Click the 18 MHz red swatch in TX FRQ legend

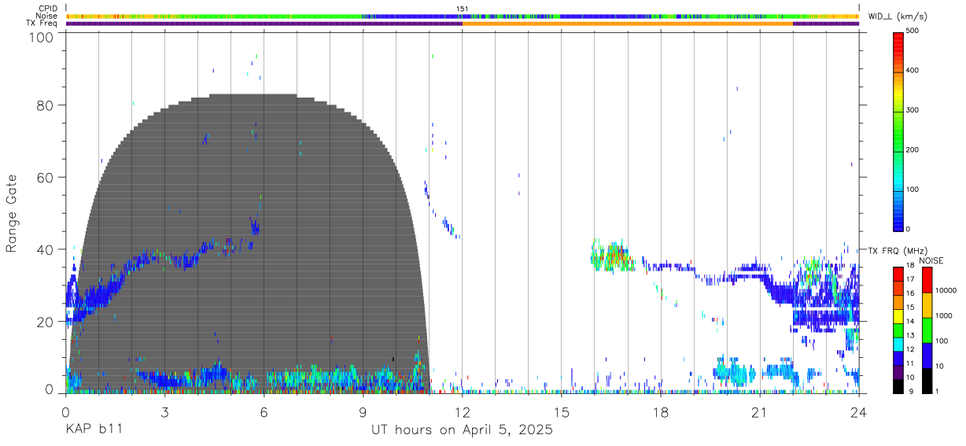[x=898, y=273]
